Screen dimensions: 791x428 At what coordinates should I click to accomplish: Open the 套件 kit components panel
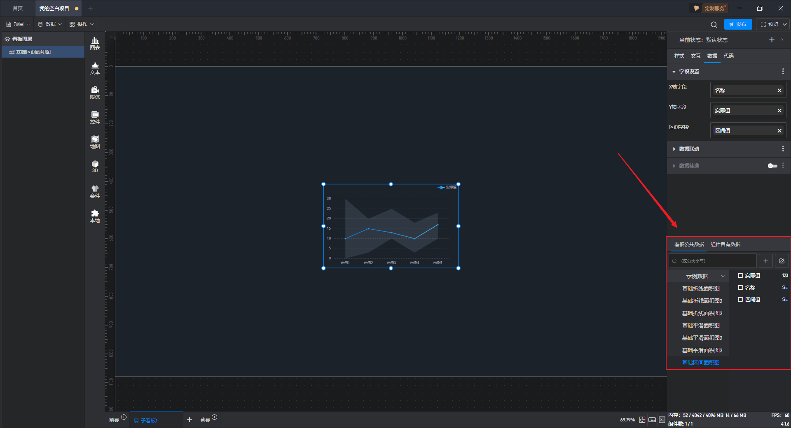click(95, 191)
